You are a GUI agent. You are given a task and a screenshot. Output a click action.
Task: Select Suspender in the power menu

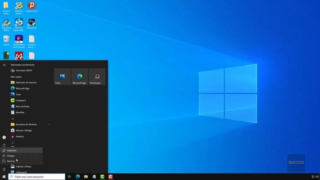click(21, 150)
